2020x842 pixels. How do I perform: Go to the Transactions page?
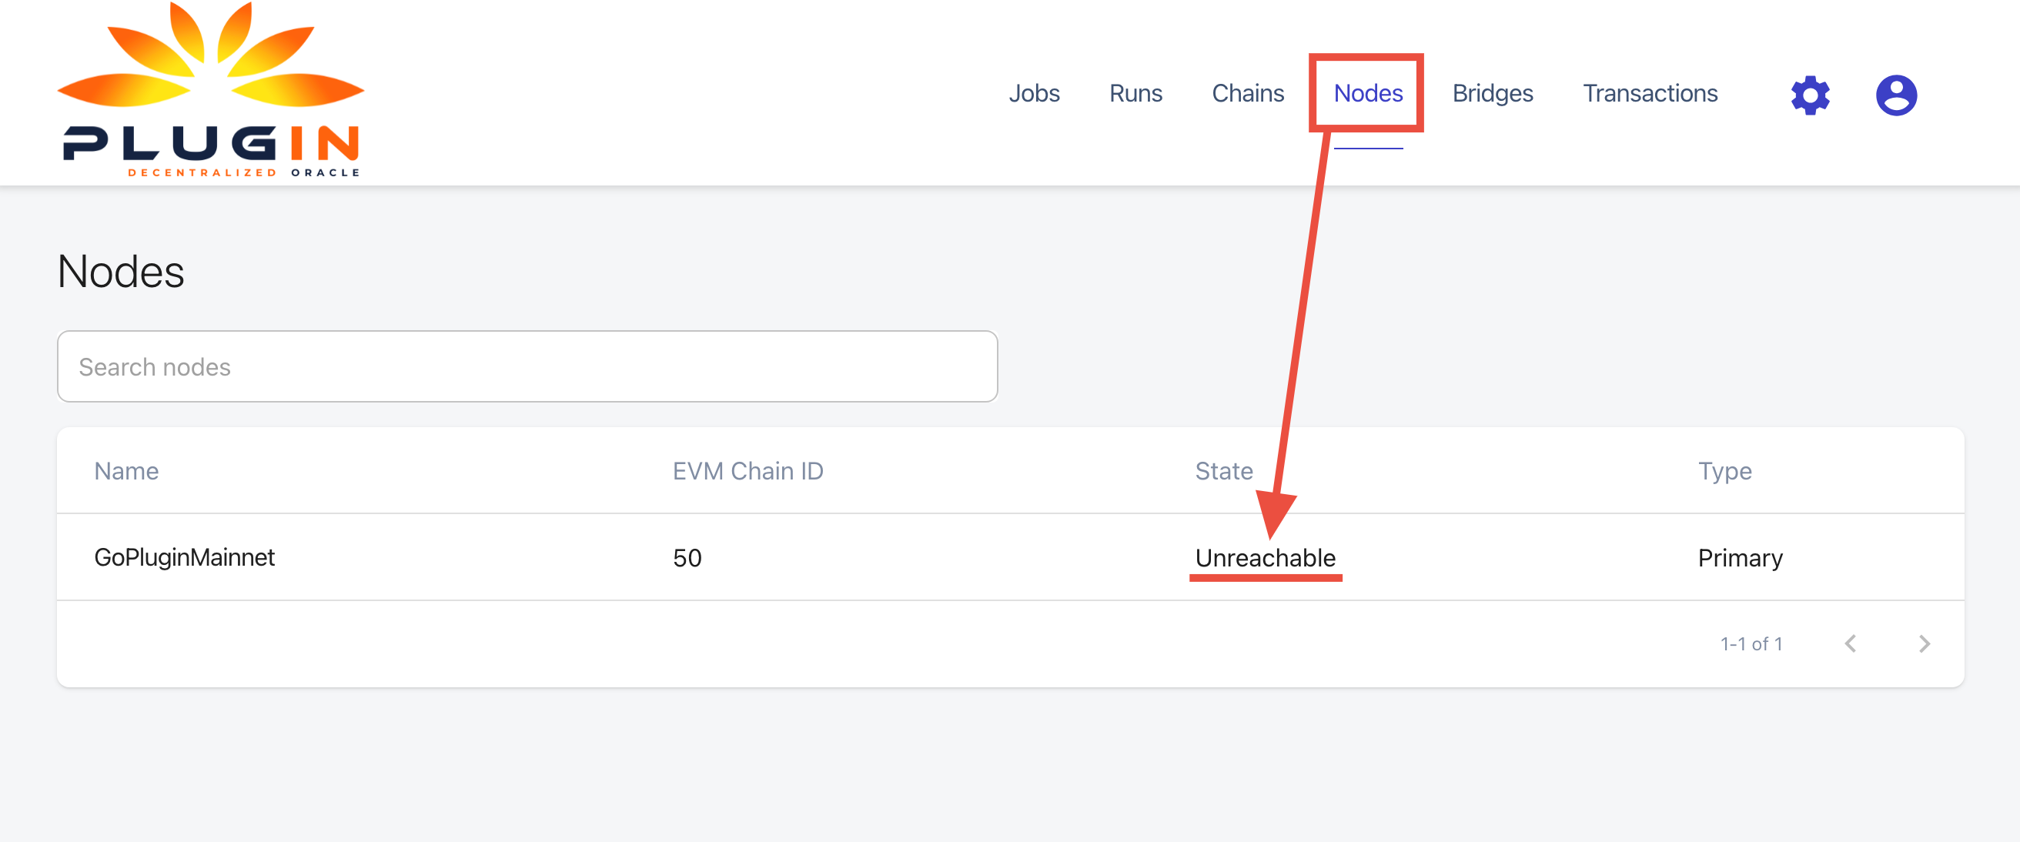1650,92
